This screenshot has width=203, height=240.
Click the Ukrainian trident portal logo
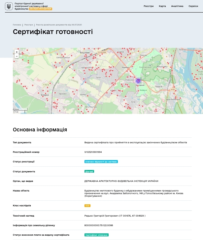pos(9,6)
